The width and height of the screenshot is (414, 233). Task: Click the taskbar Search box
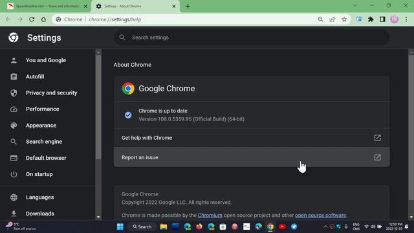pyautogui.click(x=142, y=227)
